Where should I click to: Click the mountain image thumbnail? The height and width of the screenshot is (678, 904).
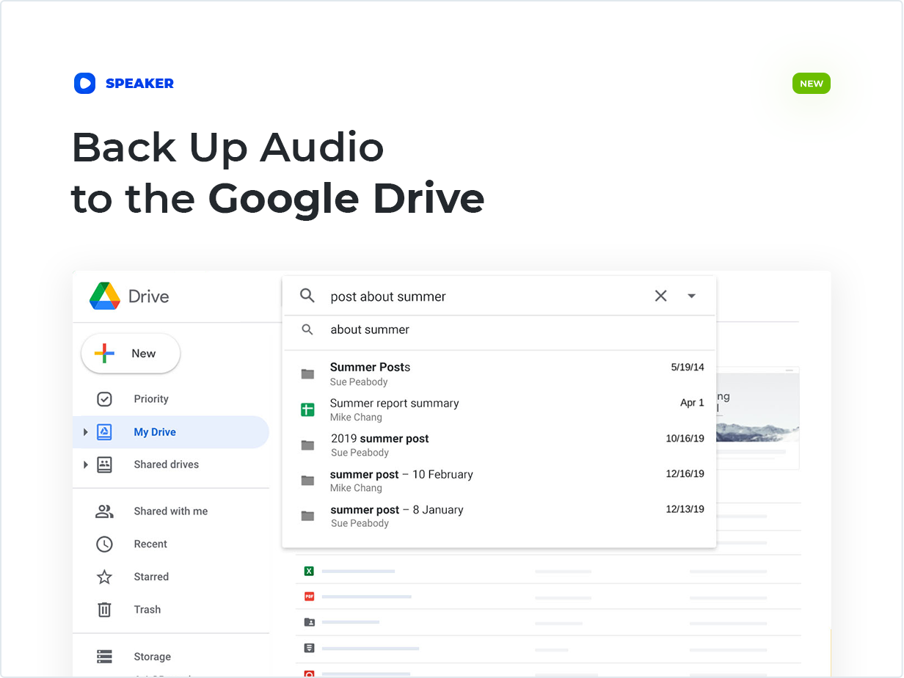(x=757, y=418)
